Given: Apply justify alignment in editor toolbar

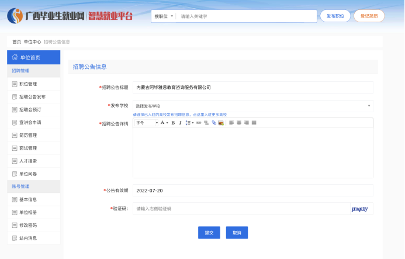Looking at the screenshot, I should [x=254, y=123].
